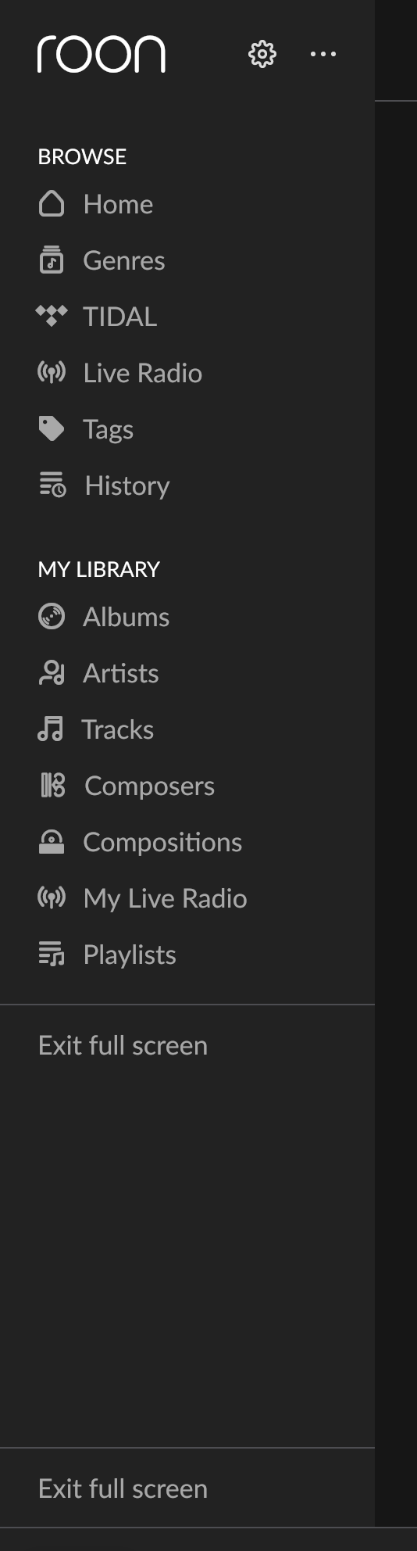Open settings via the gear icon

[262, 54]
